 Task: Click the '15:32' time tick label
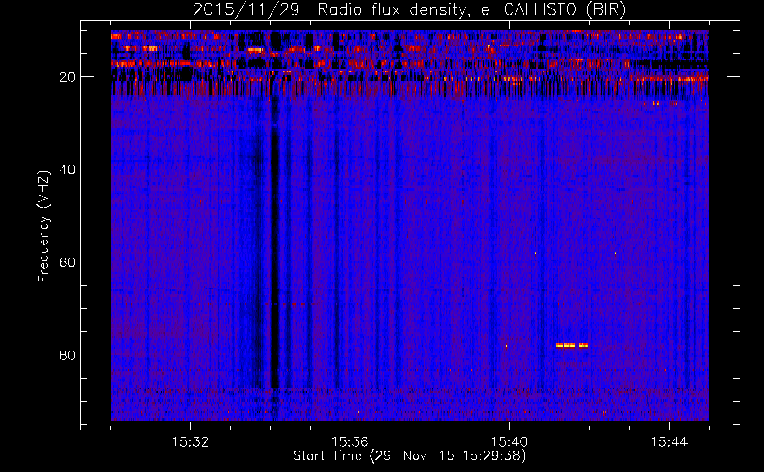(x=190, y=442)
